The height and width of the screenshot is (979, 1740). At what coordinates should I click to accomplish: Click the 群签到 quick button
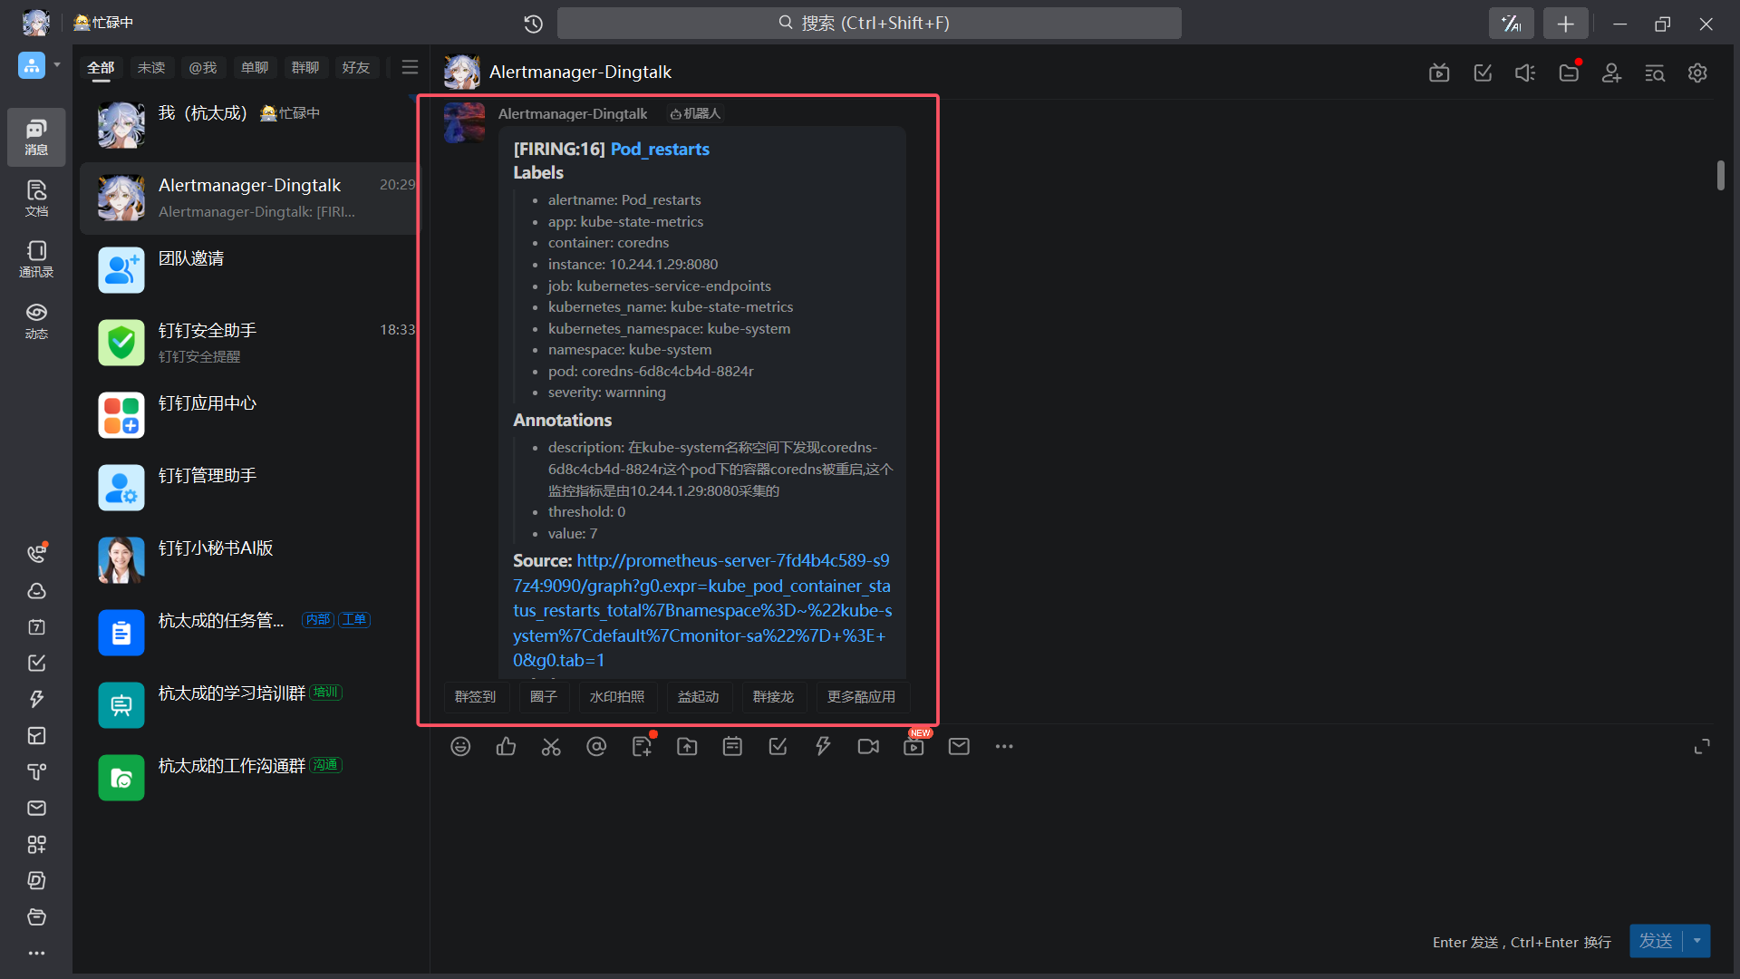476,696
